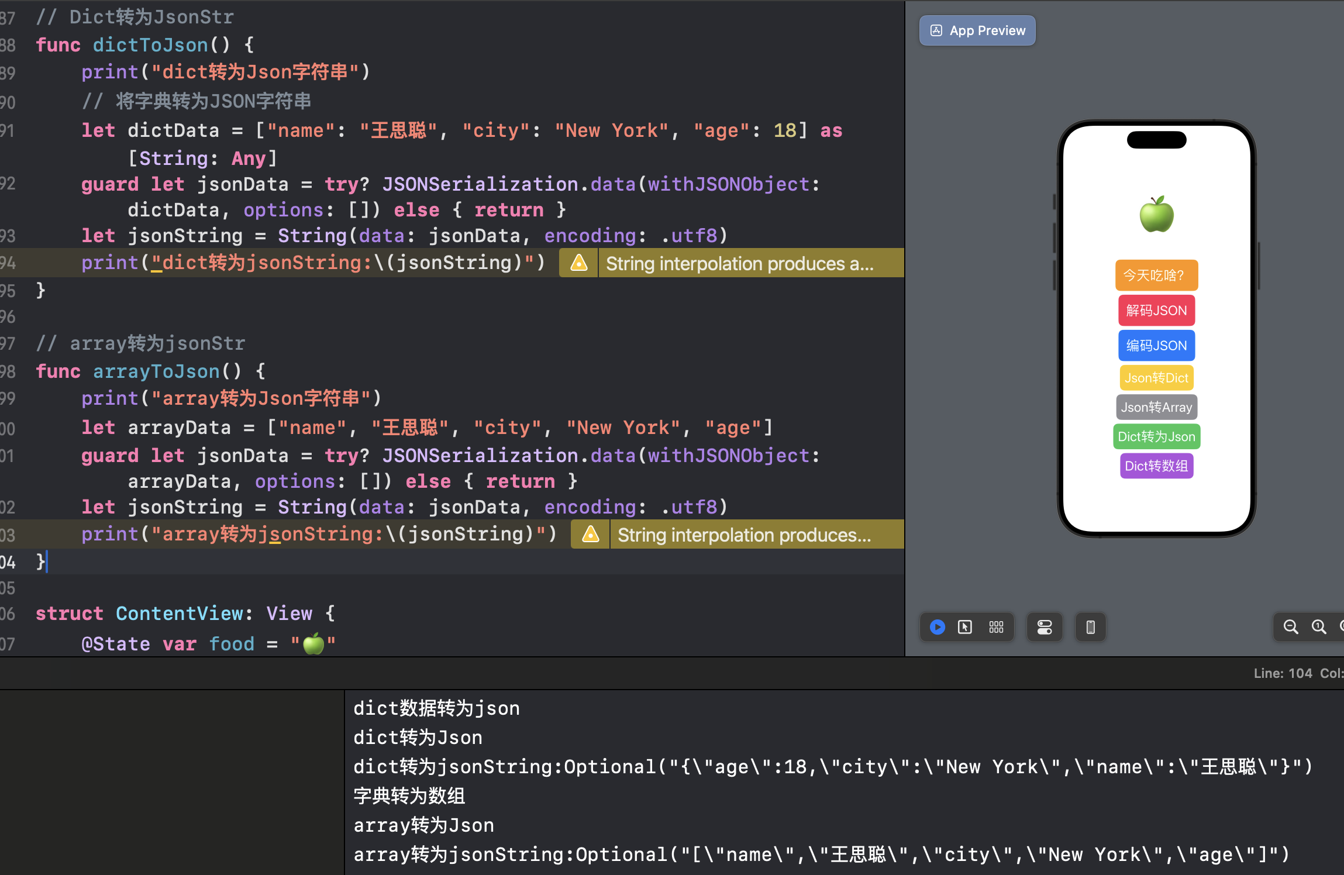Tap the orange 今天吃啥? button in preview

[1156, 275]
